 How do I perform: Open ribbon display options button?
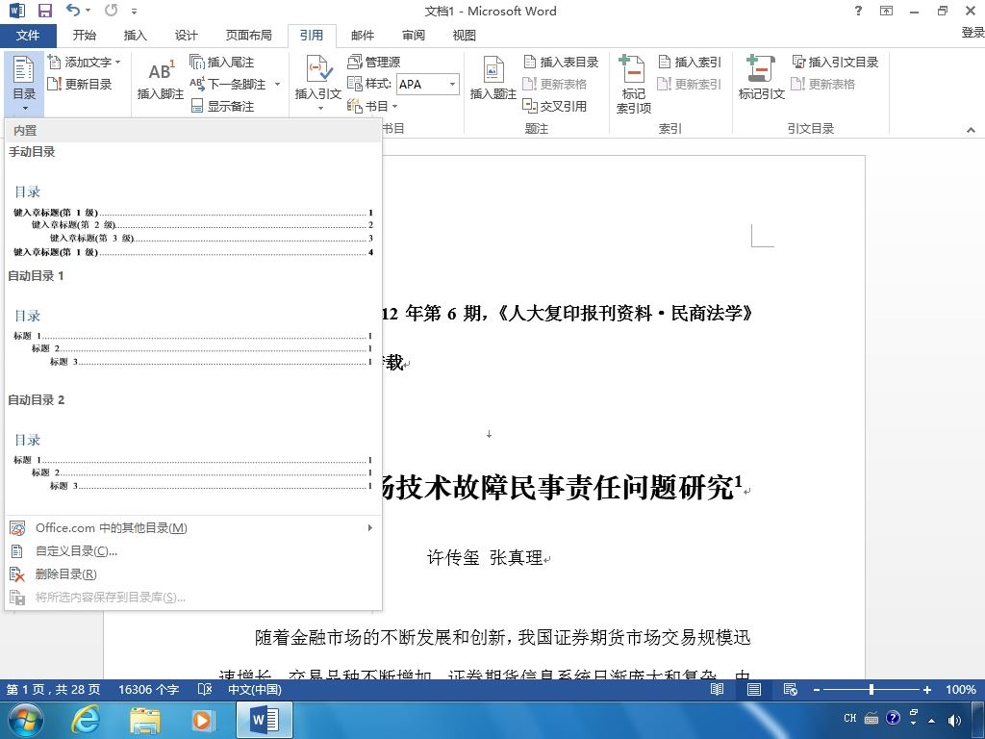[886, 11]
